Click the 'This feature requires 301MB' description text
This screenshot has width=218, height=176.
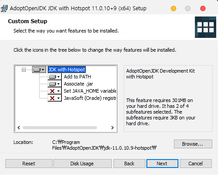coord(161,112)
